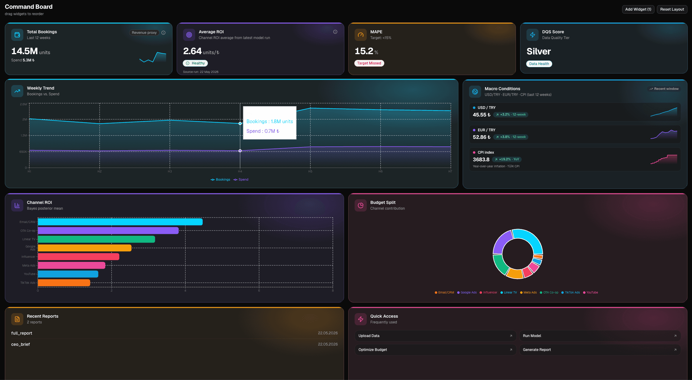
Task: Toggle Email/CRM in Budget Split legend
Action: tap(444, 293)
